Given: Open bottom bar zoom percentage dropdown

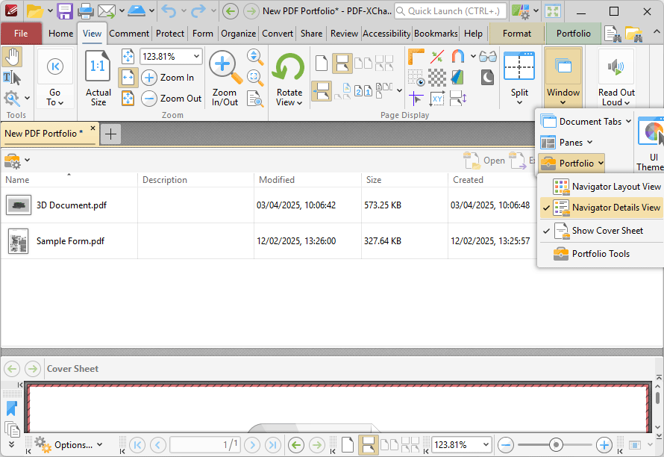Looking at the screenshot, I should coord(486,445).
